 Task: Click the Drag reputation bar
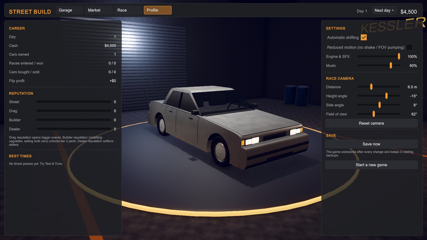(74, 111)
